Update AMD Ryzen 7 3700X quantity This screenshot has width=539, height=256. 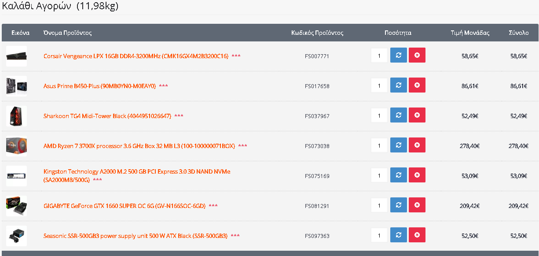coord(398,145)
